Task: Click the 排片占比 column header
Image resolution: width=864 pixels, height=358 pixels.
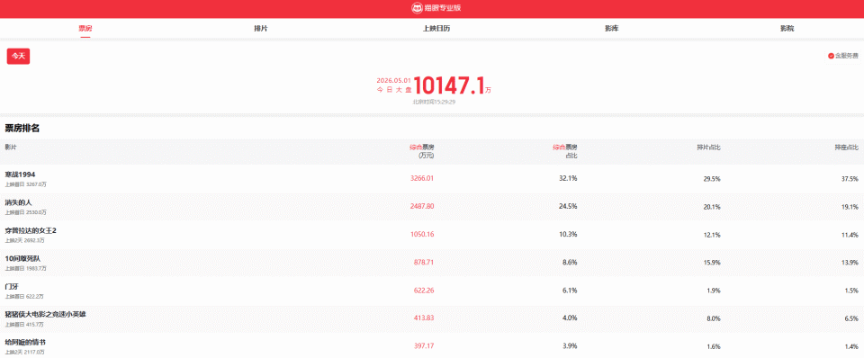Action: (708, 147)
